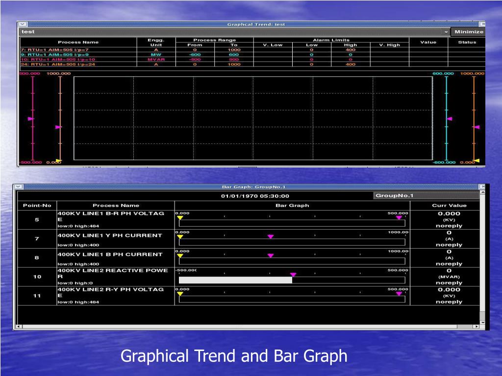The width and height of the screenshot is (502, 376).
Task: Click Point-No cell 10 in Bar Graph
Action: pos(37,277)
